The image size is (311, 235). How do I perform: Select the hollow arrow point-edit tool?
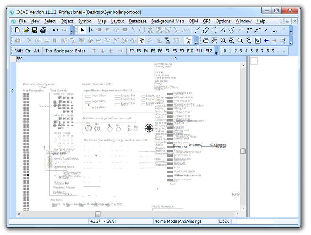pyautogui.click(x=91, y=30)
